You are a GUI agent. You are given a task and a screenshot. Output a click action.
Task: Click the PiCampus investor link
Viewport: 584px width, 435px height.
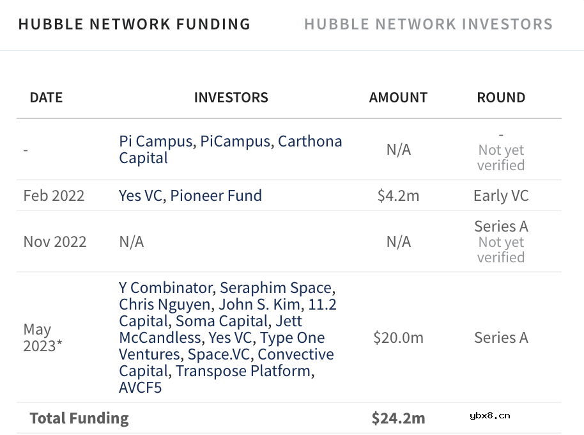[x=234, y=141]
